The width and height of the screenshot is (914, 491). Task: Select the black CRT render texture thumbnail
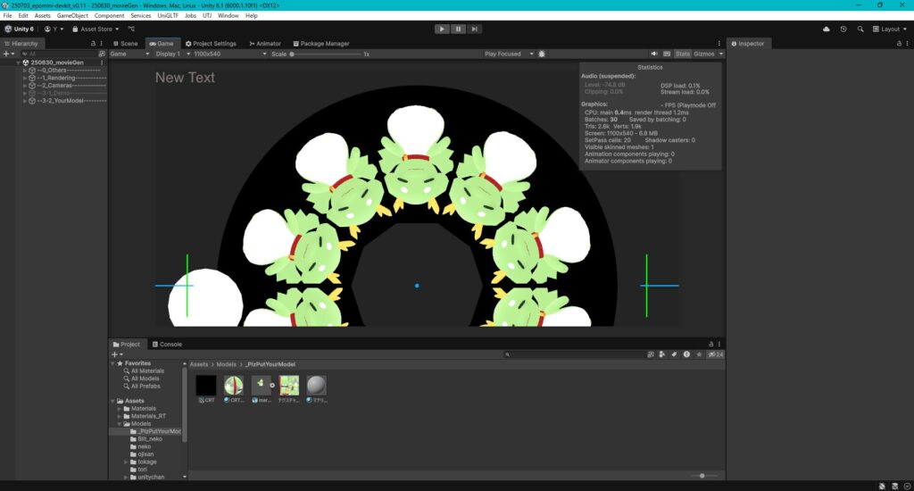[x=206, y=386]
